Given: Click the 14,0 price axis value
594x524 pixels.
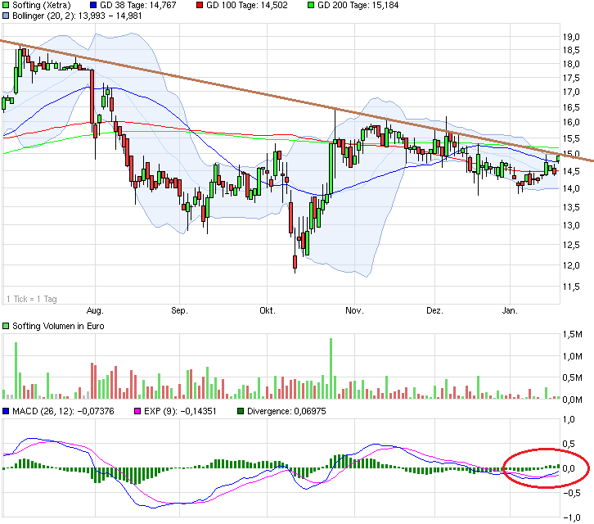Looking at the screenshot, I should pyautogui.click(x=571, y=188).
